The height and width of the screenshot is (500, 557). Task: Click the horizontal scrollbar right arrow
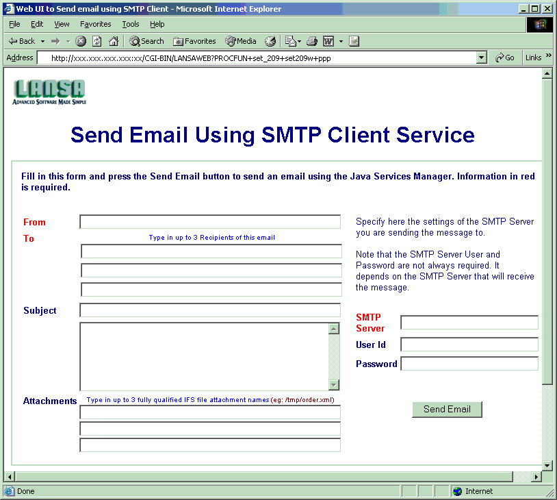[536, 477]
